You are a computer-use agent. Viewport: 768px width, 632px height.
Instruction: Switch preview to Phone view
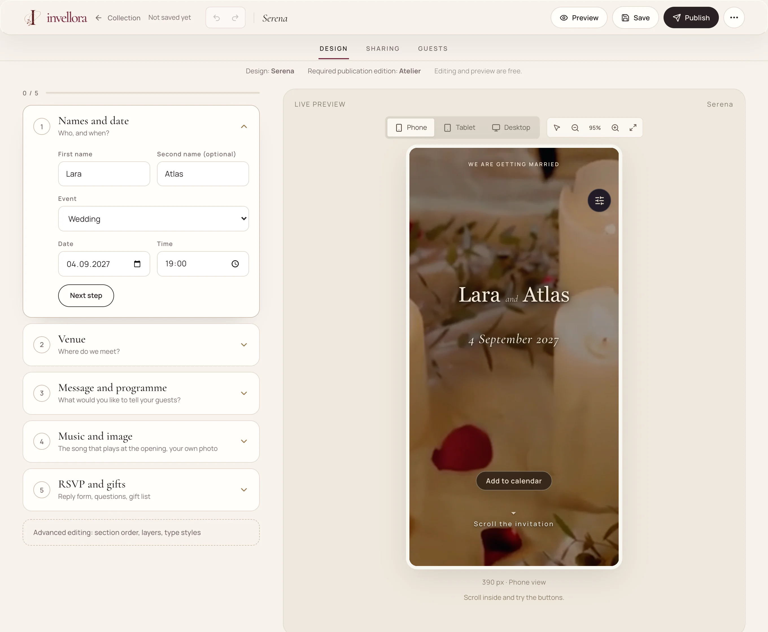click(x=411, y=128)
